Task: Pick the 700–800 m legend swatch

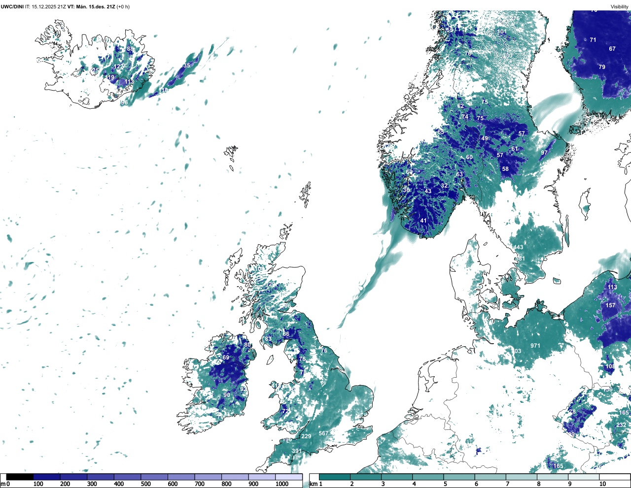Action: [x=208, y=477]
